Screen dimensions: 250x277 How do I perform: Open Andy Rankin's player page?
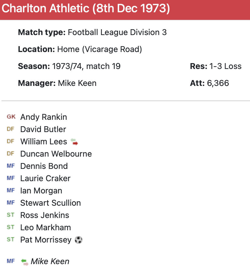[x=44, y=117]
